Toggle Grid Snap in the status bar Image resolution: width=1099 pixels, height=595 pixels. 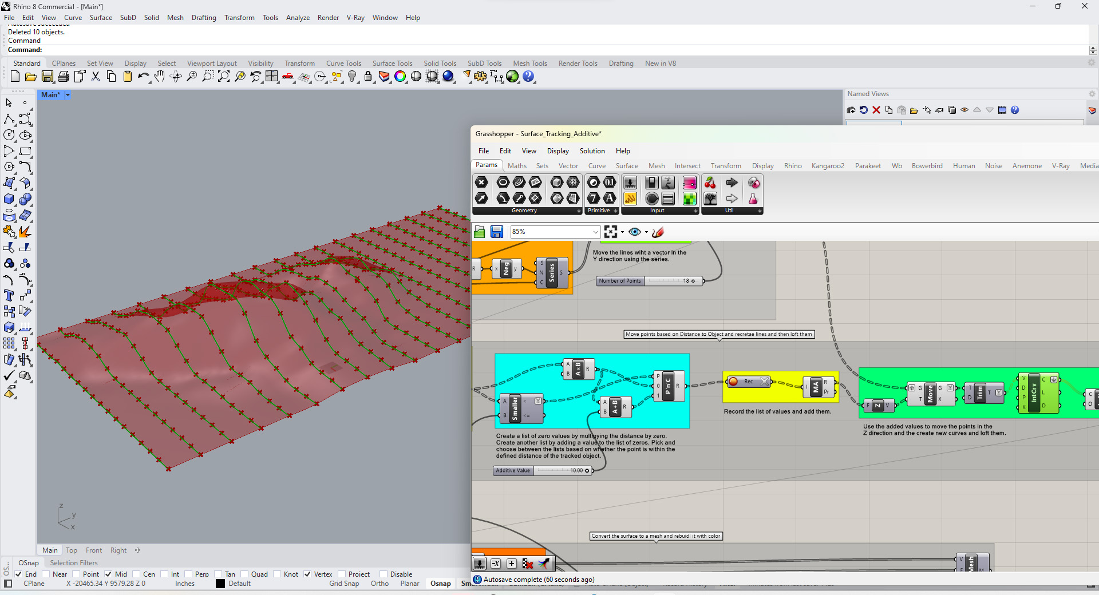pos(344,584)
